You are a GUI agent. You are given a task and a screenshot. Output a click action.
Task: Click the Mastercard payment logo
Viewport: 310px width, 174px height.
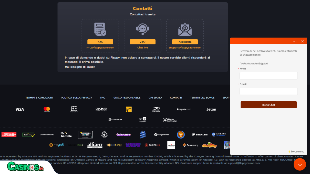(x=47, y=109)
